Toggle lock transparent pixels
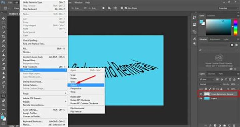This screenshot has height=127, width=240. (206, 89)
